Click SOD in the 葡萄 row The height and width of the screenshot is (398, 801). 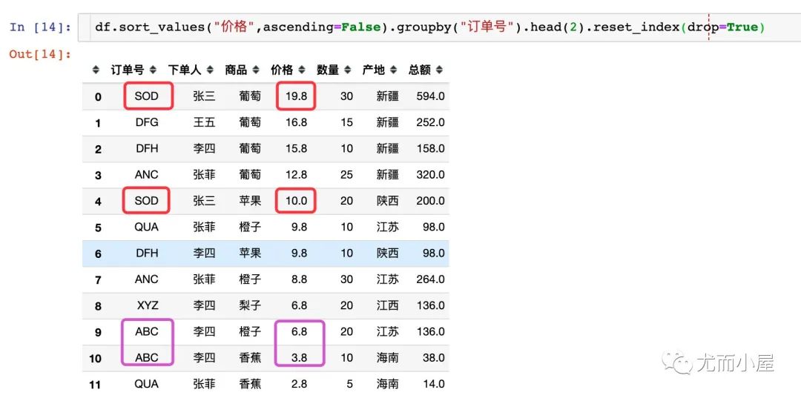[x=147, y=96]
